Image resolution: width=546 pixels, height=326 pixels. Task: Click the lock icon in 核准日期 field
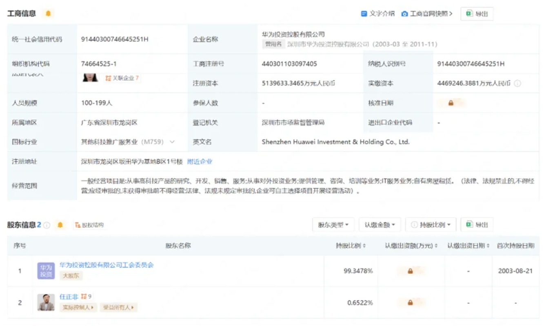[x=451, y=103]
